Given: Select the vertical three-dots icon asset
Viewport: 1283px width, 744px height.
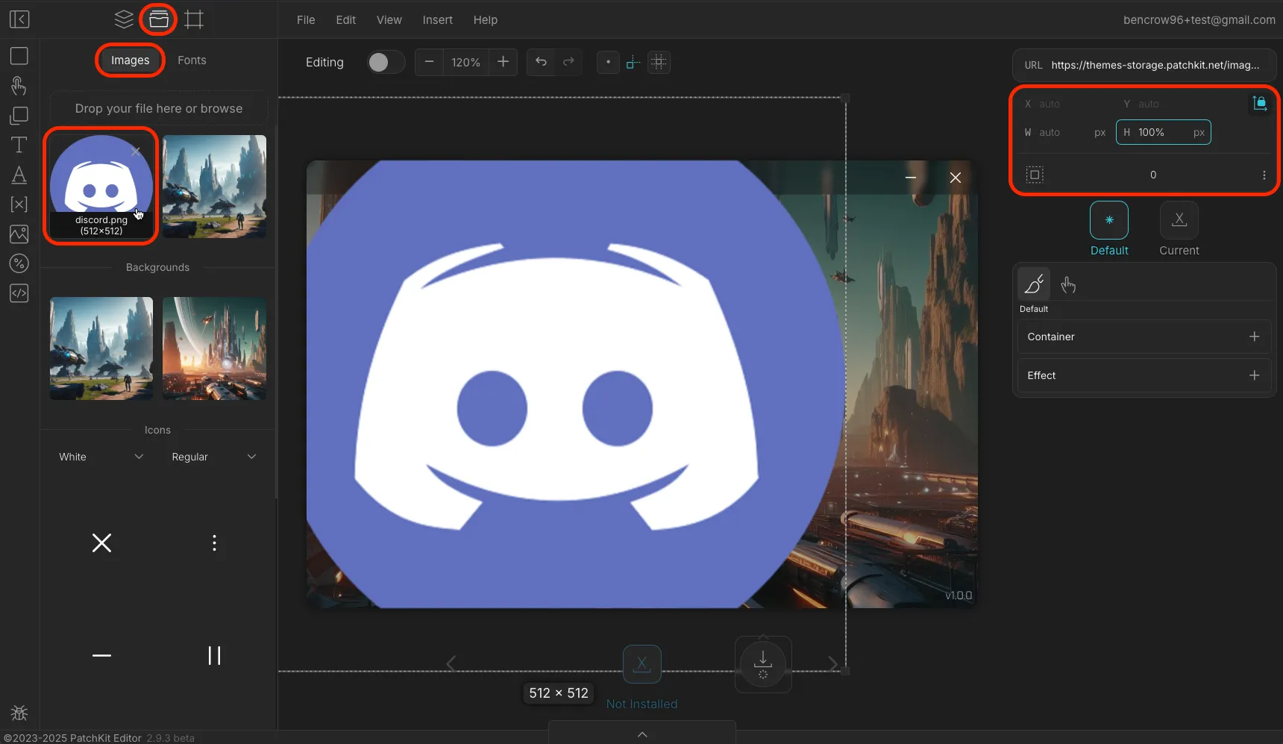Looking at the screenshot, I should point(214,543).
